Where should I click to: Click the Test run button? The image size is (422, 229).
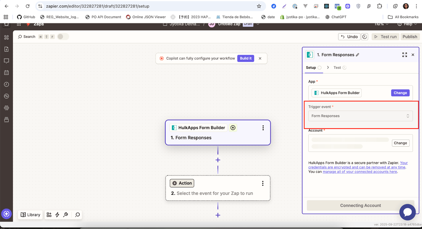point(385,37)
